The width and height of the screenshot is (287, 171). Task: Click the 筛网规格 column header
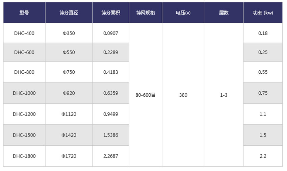pos(146,13)
